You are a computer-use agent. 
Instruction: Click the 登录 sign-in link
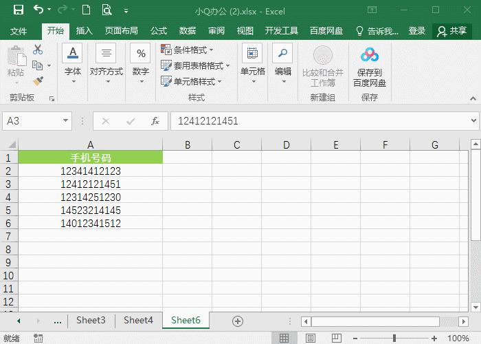point(416,31)
